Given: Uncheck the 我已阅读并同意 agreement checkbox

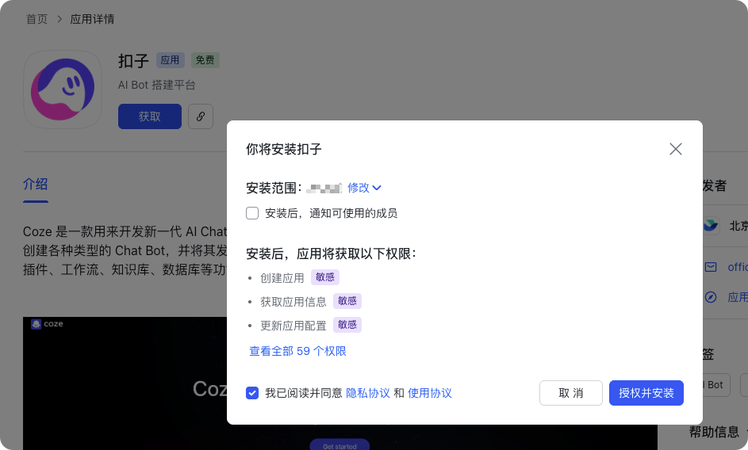Looking at the screenshot, I should (252, 393).
